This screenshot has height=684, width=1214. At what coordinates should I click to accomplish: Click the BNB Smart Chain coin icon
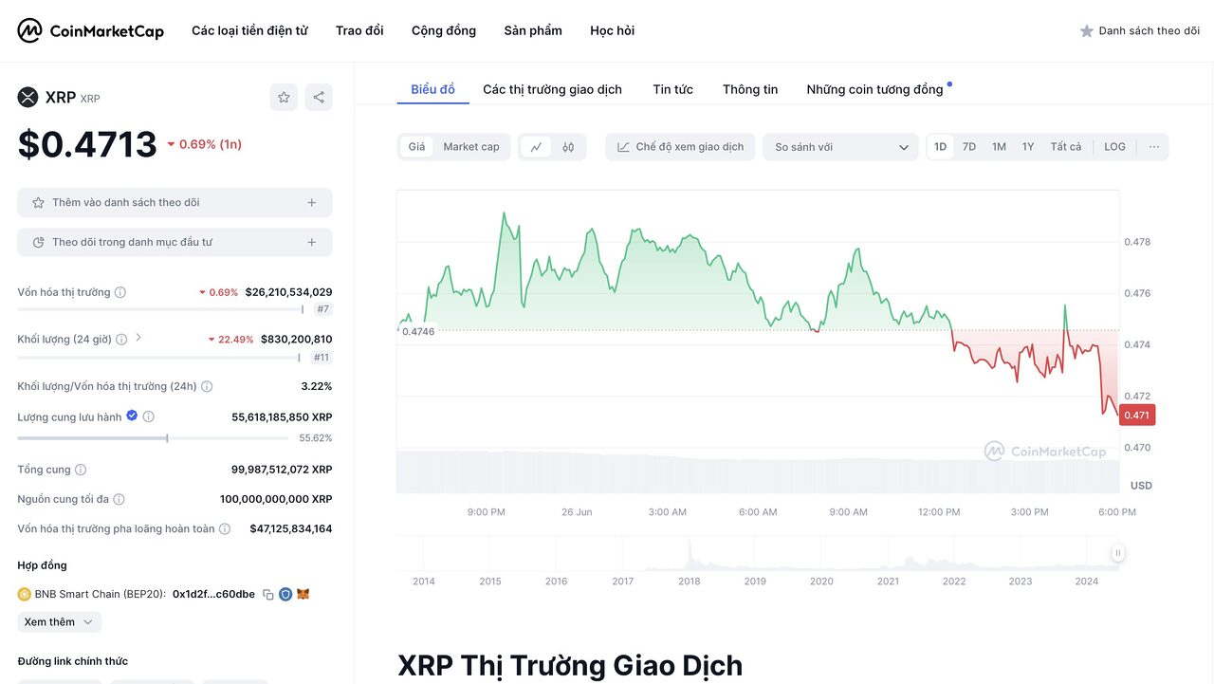(25, 594)
